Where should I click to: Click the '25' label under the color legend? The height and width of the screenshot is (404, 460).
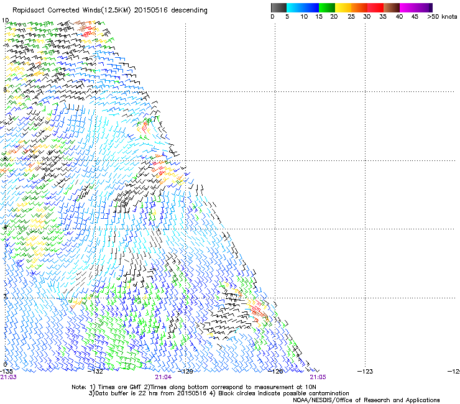click(351, 17)
